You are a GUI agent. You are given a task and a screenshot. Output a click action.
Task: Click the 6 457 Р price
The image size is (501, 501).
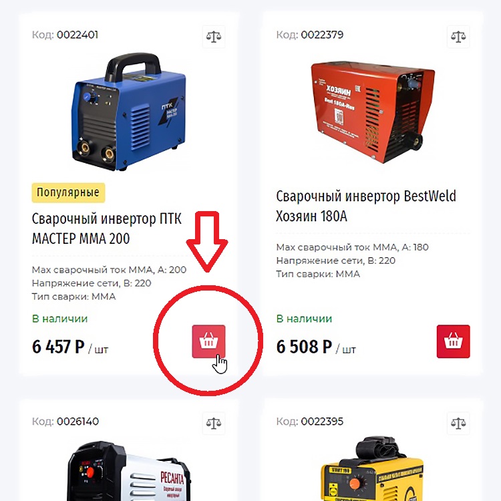pyautogui.click(x=59, y=347)
